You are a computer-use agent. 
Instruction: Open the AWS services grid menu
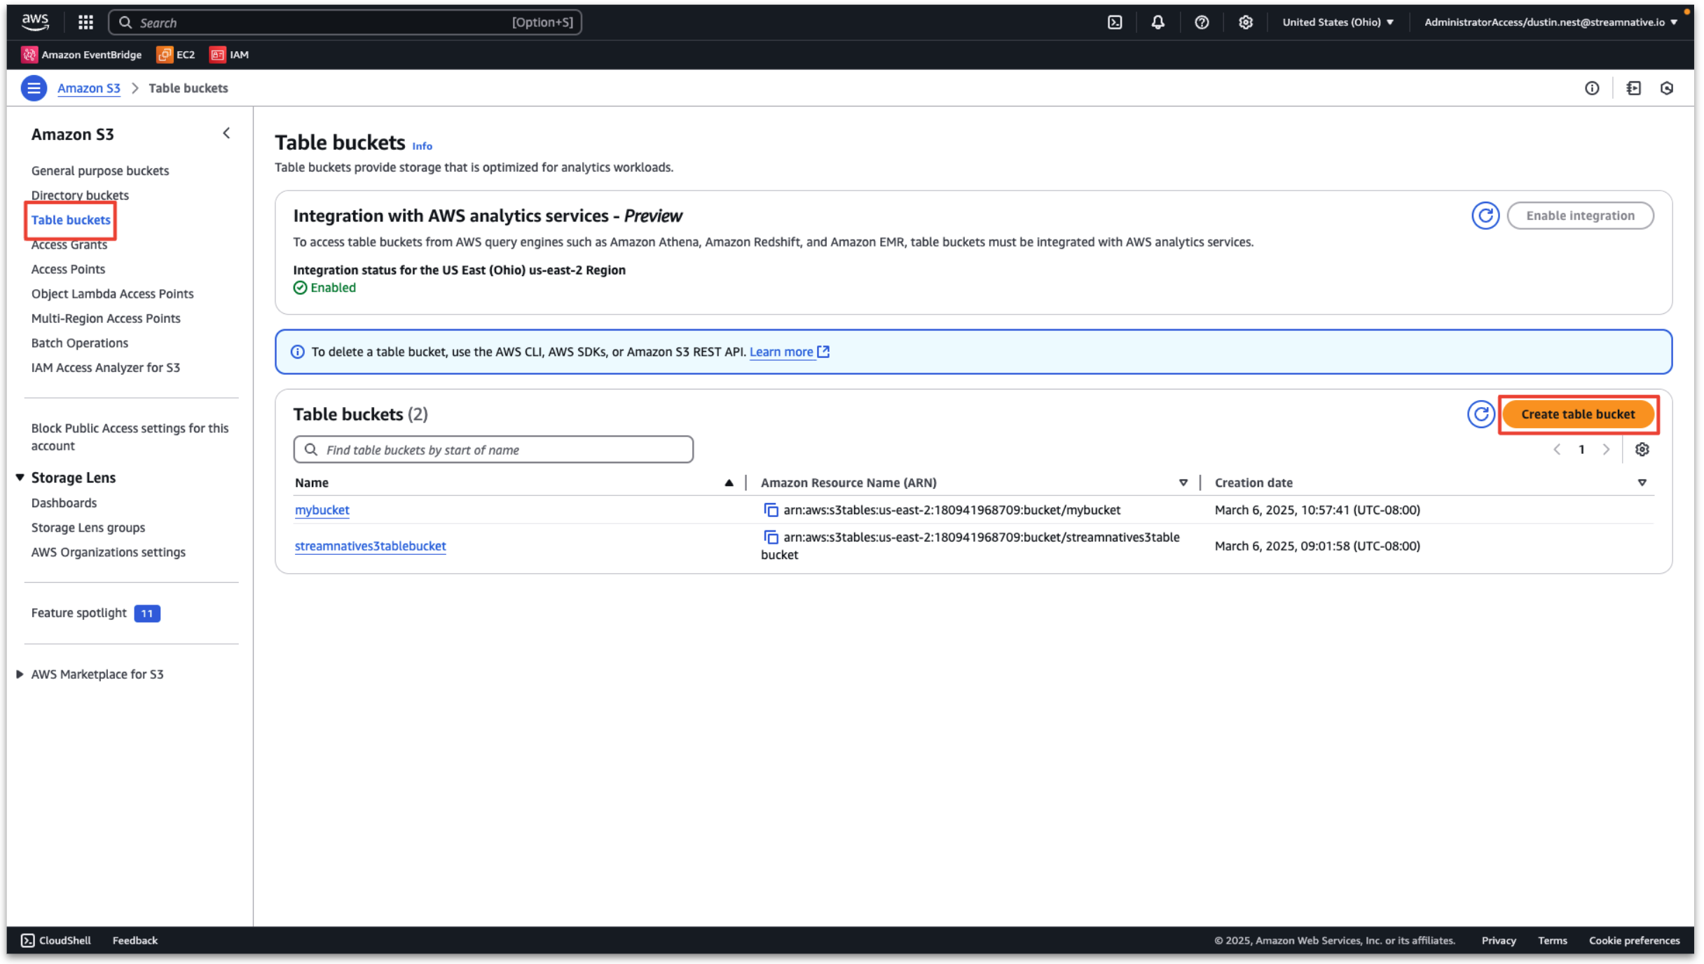pyautogui.click(x=85, y=22)
